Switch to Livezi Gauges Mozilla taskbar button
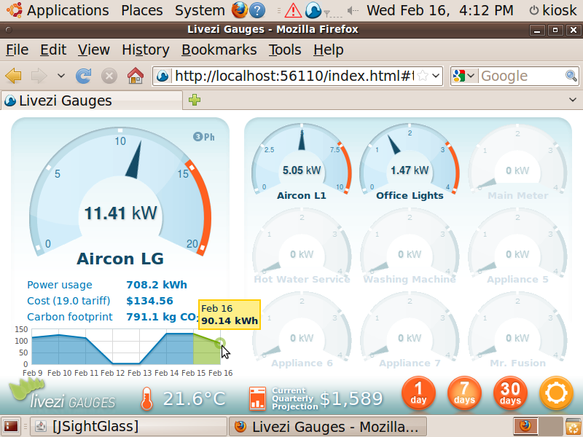Viewport: 583px width, 437px height. coord(328,426)
